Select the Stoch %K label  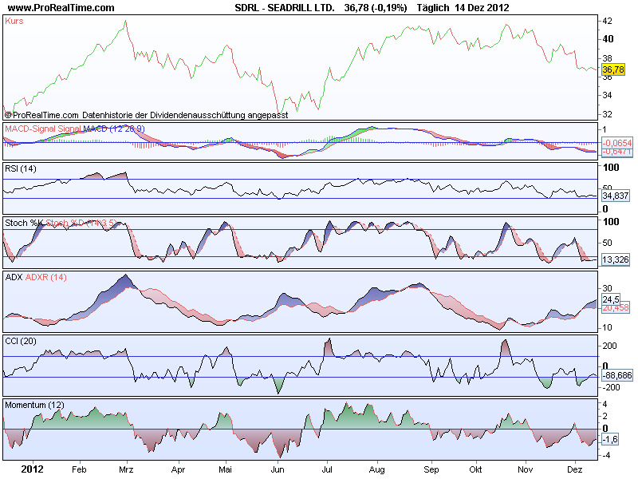[24, 223]
